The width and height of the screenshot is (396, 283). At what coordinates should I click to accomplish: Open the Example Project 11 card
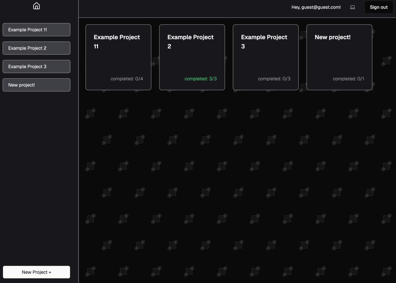coord(118,57)
